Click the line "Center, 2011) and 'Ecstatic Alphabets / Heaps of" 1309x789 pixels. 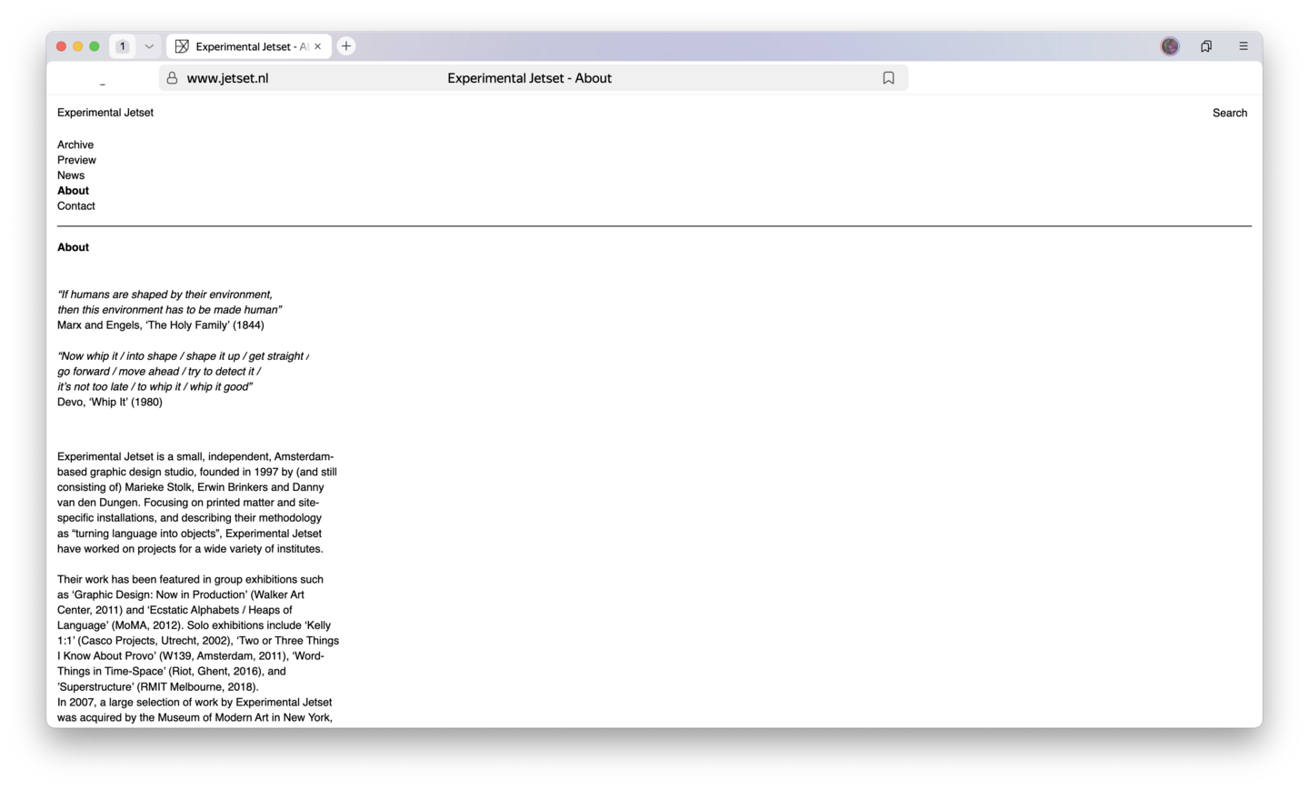(175, 610)
